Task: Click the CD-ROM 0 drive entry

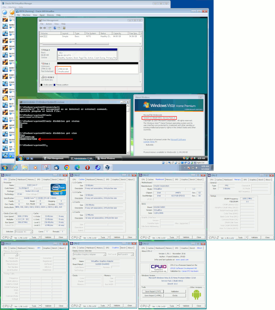Action: [48, 78]
